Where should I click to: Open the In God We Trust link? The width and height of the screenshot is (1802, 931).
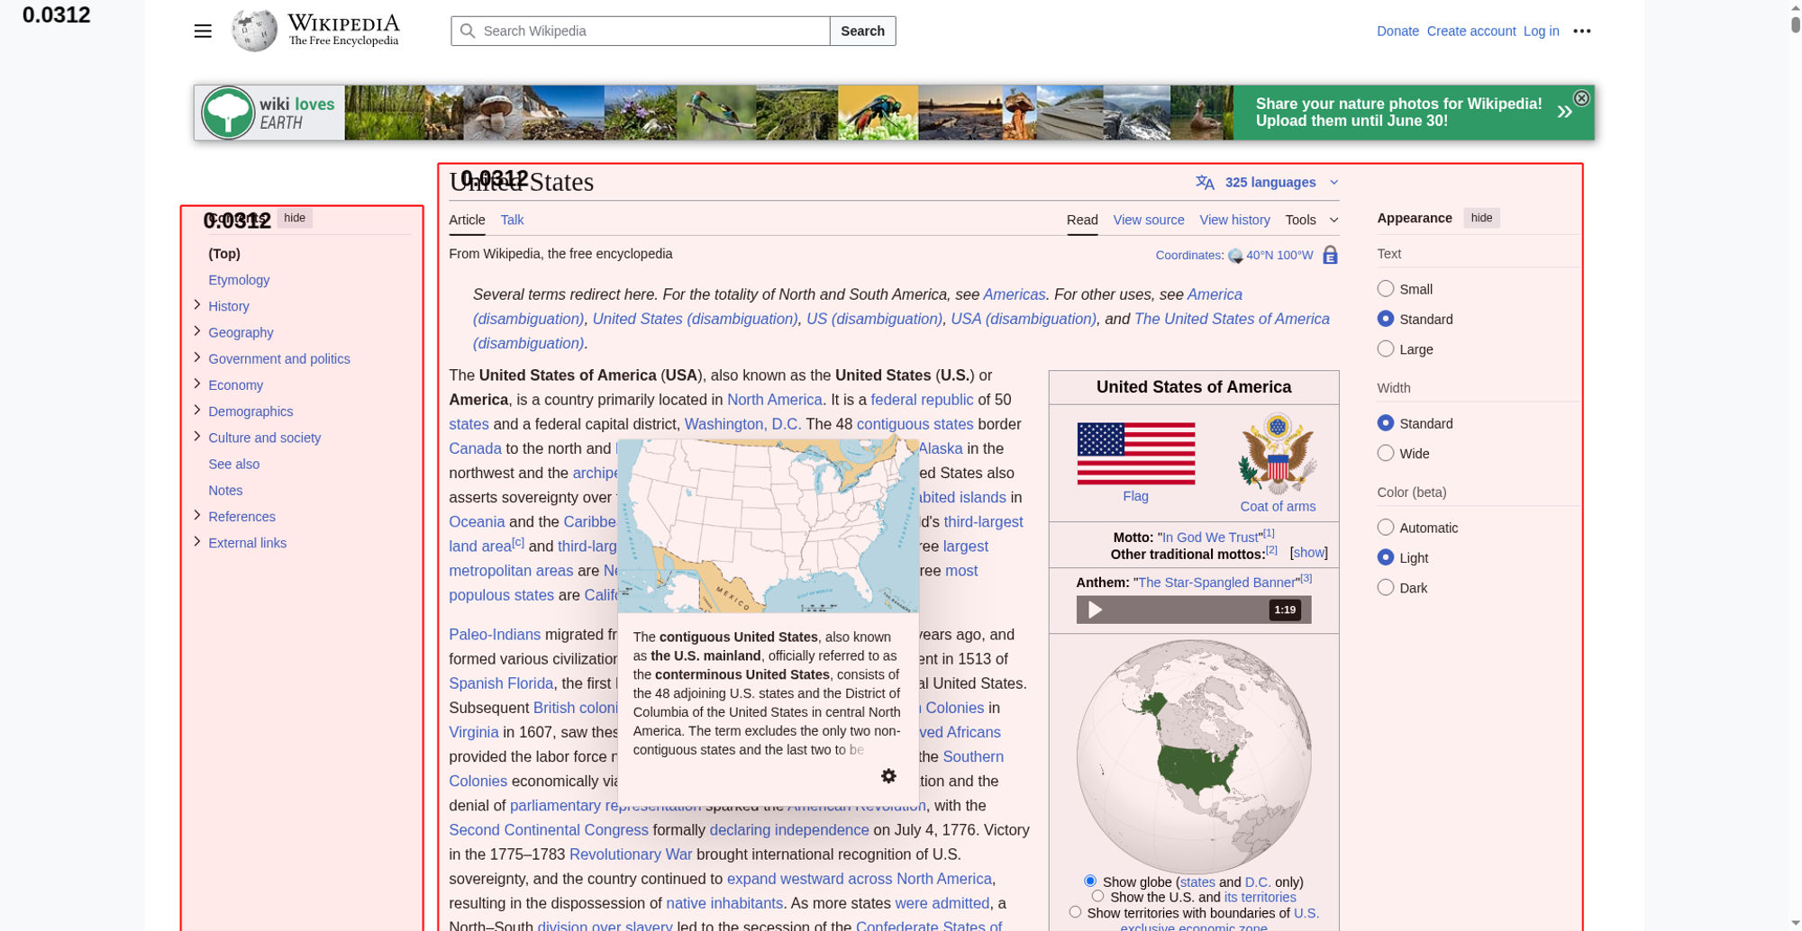coord(1210,538)
